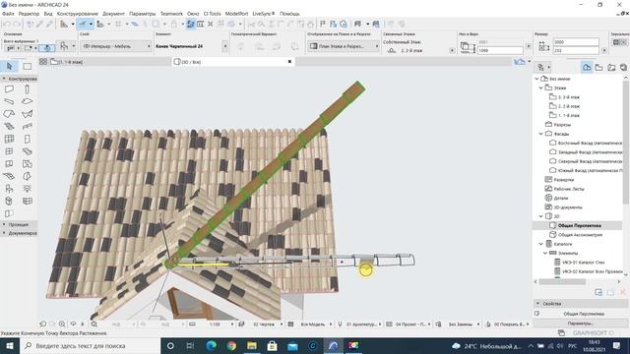Select the Morph tool
Screen dimensions: 630x354
27,176
